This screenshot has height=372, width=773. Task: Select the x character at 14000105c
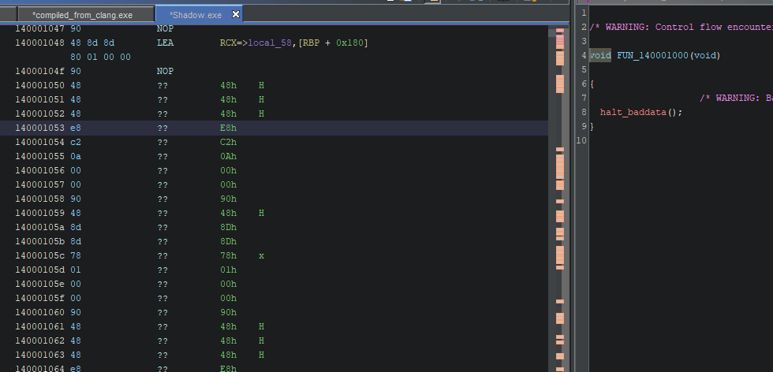coord(261,256)
